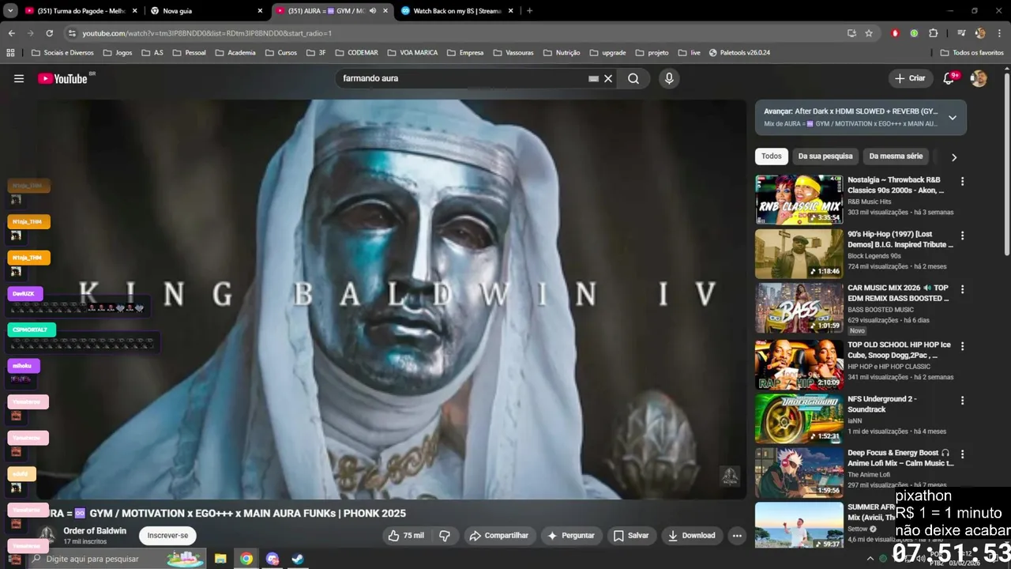Open the YouTube hamburger guide menu
Image resolution: width=1011 pixels, height=569 pixels.
click(x=19, y=78)
